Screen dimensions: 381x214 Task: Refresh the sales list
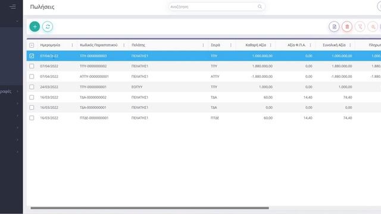[x=48, y=27]
